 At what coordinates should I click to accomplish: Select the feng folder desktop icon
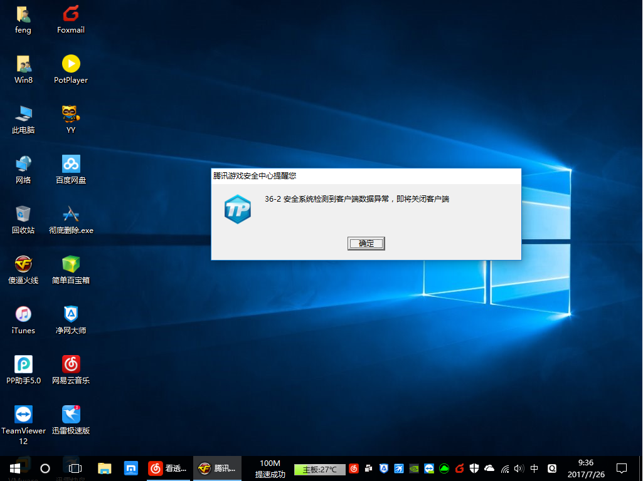coord(23,20)
